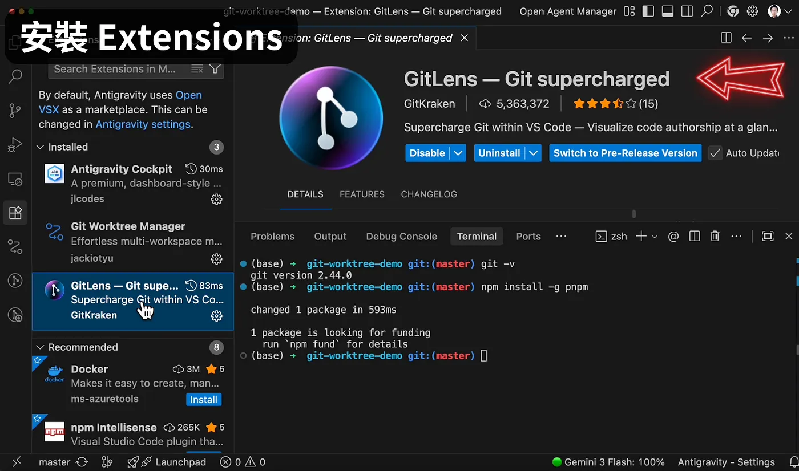
Task: Toggle the bottom panel layout button
Action: (668, 11)
